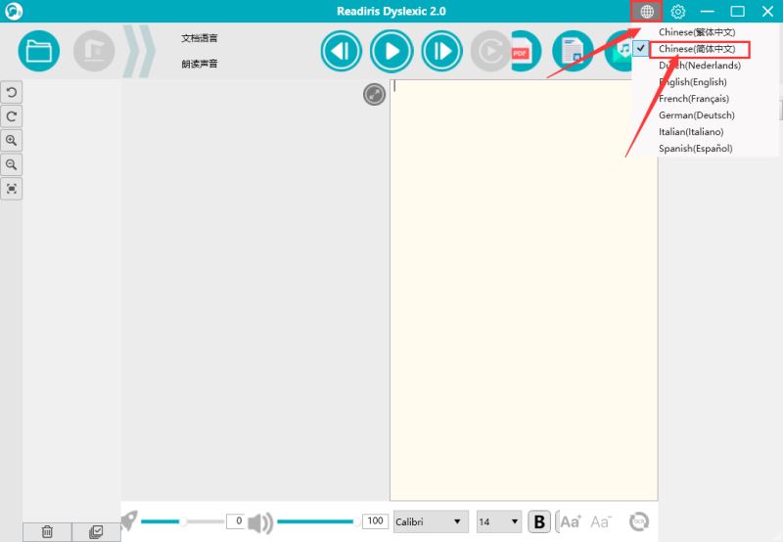Image resolution: width=783 pixels, height=542 pixels.
Task: Select English(English) language
Action: pyautogui.click(x=693, y=82)
